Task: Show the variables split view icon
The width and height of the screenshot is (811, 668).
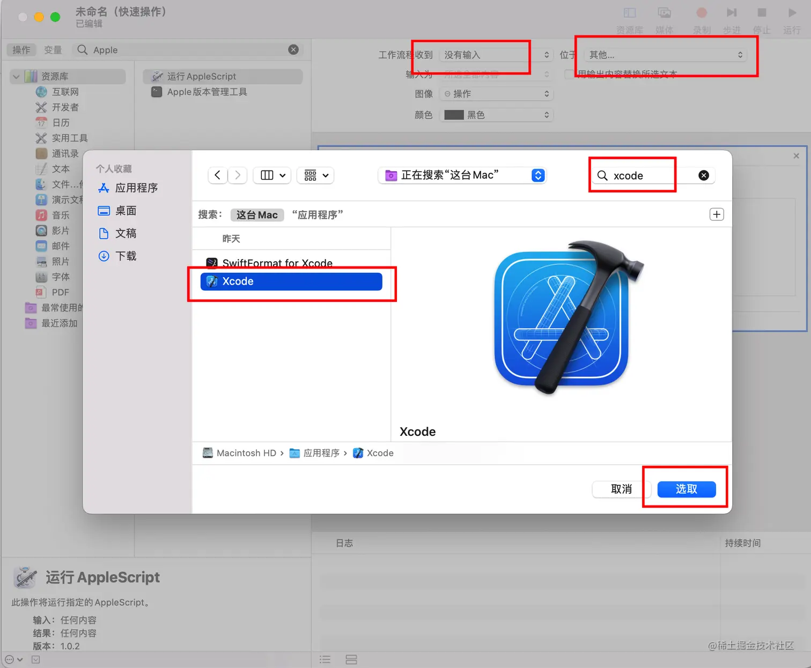Action: [351, 659]
